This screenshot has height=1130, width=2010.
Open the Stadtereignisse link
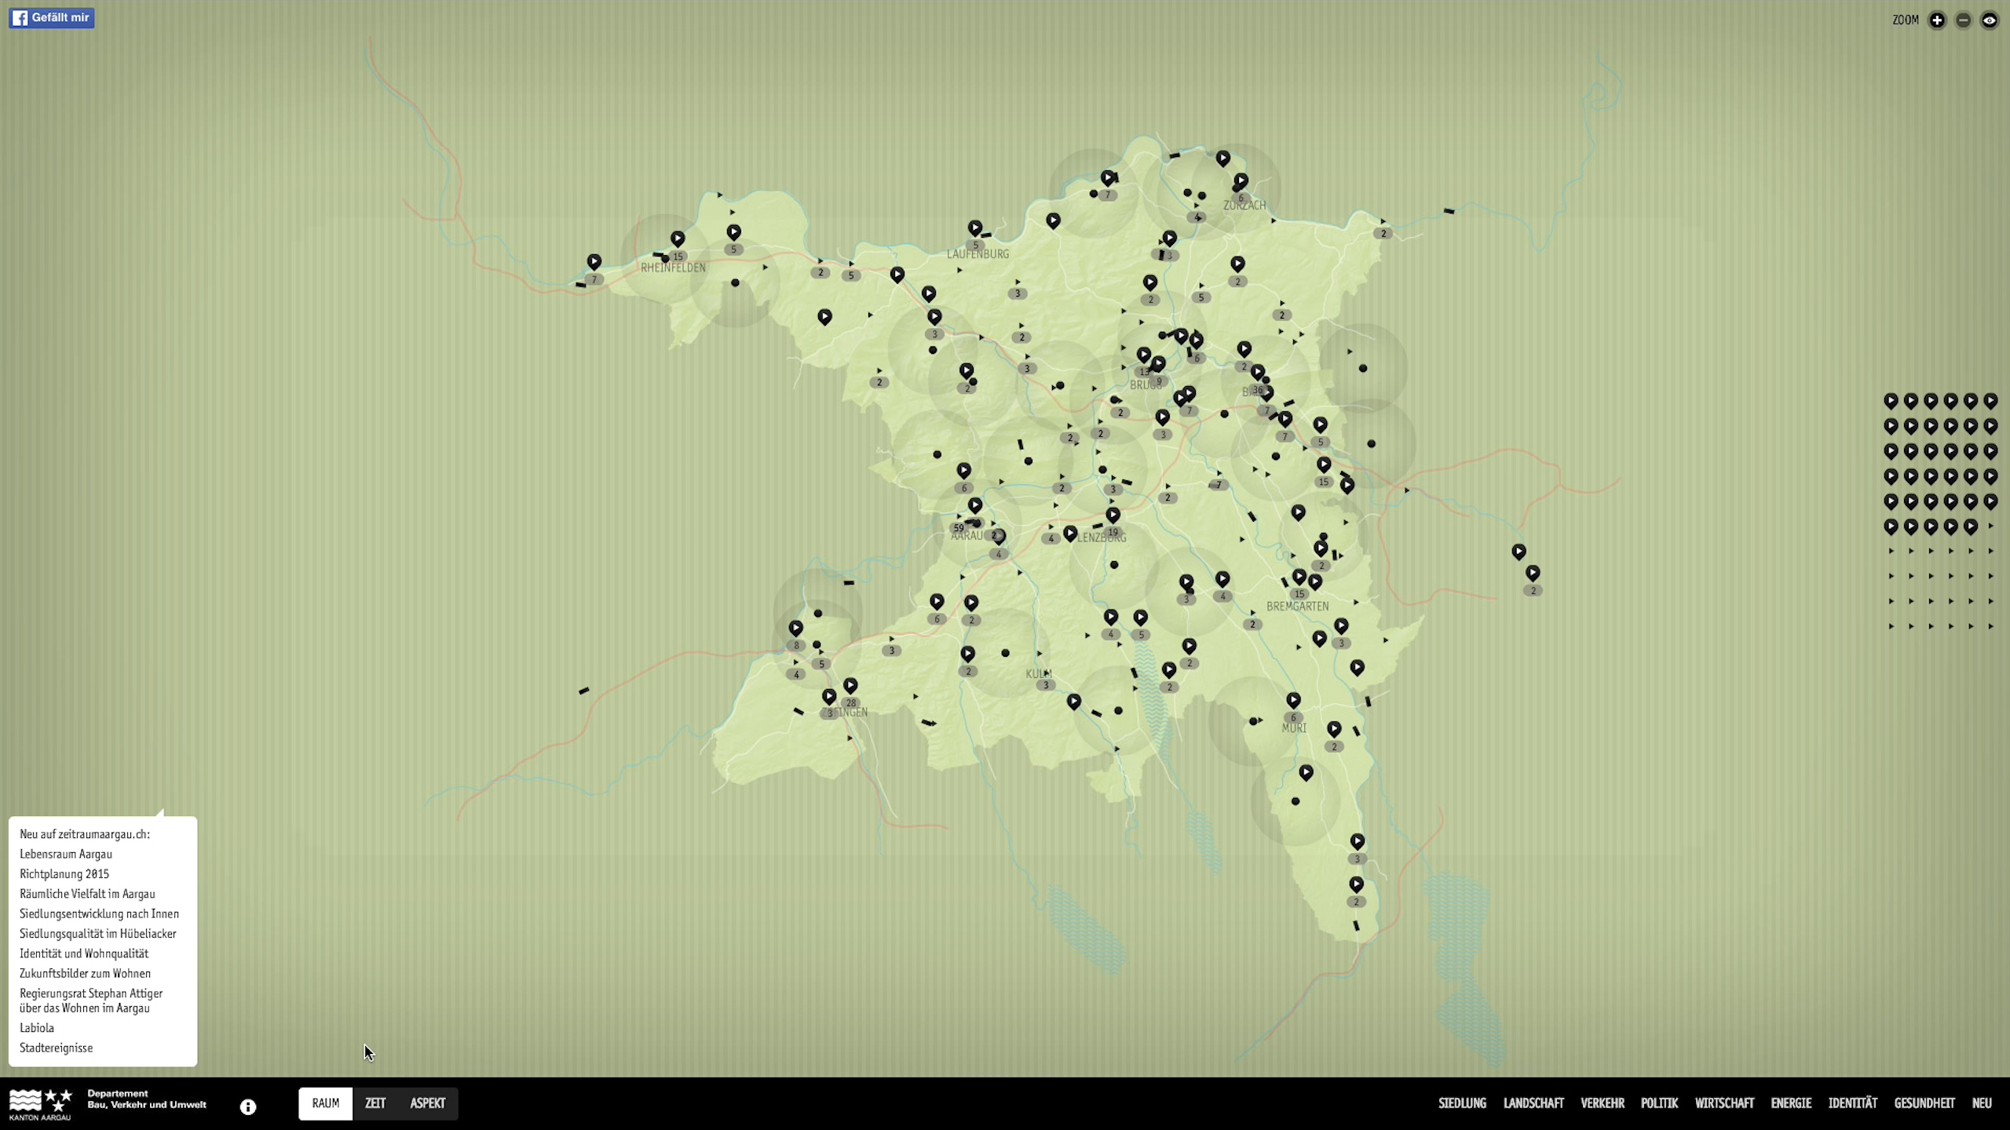pos(56,1048)
